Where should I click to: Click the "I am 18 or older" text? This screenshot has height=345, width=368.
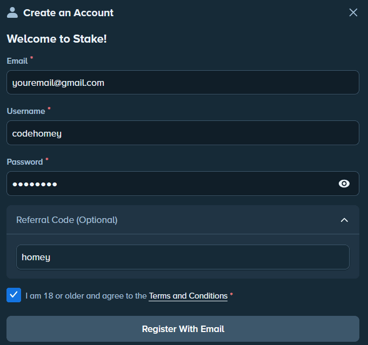[53, 296]
